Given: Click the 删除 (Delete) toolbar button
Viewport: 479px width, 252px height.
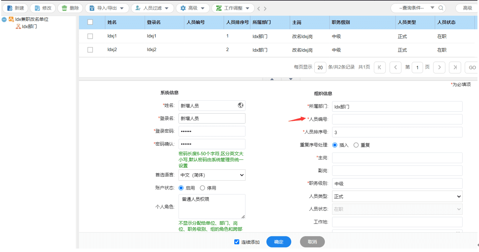Looking at the screenshot, I should [70, 8].
